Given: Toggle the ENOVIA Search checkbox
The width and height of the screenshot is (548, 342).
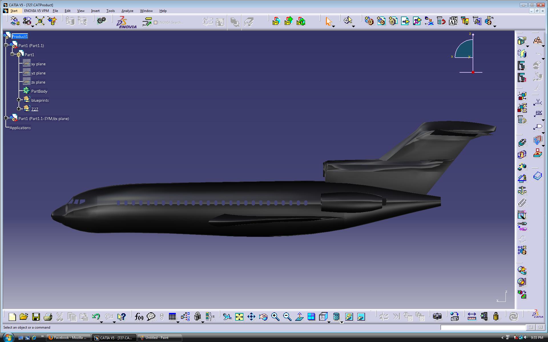Looking at the screenshot, I should coord(156,22).
